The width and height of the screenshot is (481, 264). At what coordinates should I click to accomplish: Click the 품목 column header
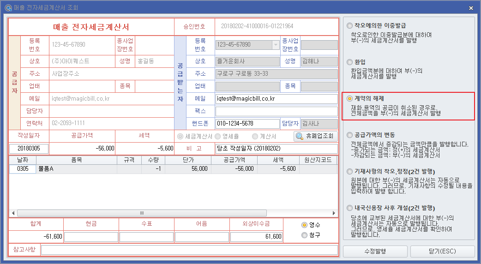pos(77,160)
